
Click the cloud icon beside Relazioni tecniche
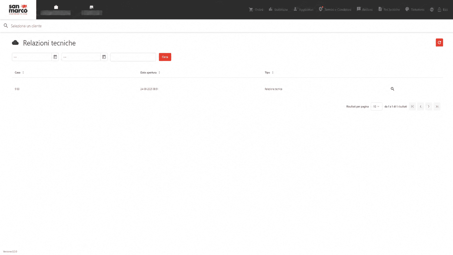click(x=15, y=43)
